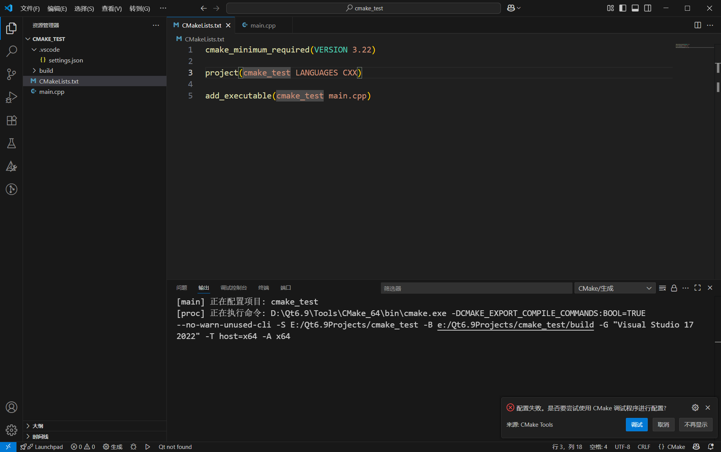The height and width of the screenshot is (452, 721).
Task: Open the 查看(V) menu
Action: (112, 8)
